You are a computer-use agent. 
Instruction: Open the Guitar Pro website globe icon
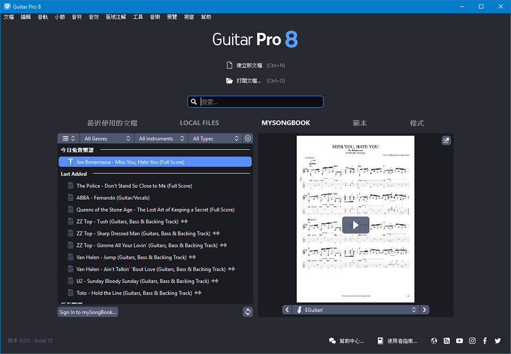coord(433,341)
